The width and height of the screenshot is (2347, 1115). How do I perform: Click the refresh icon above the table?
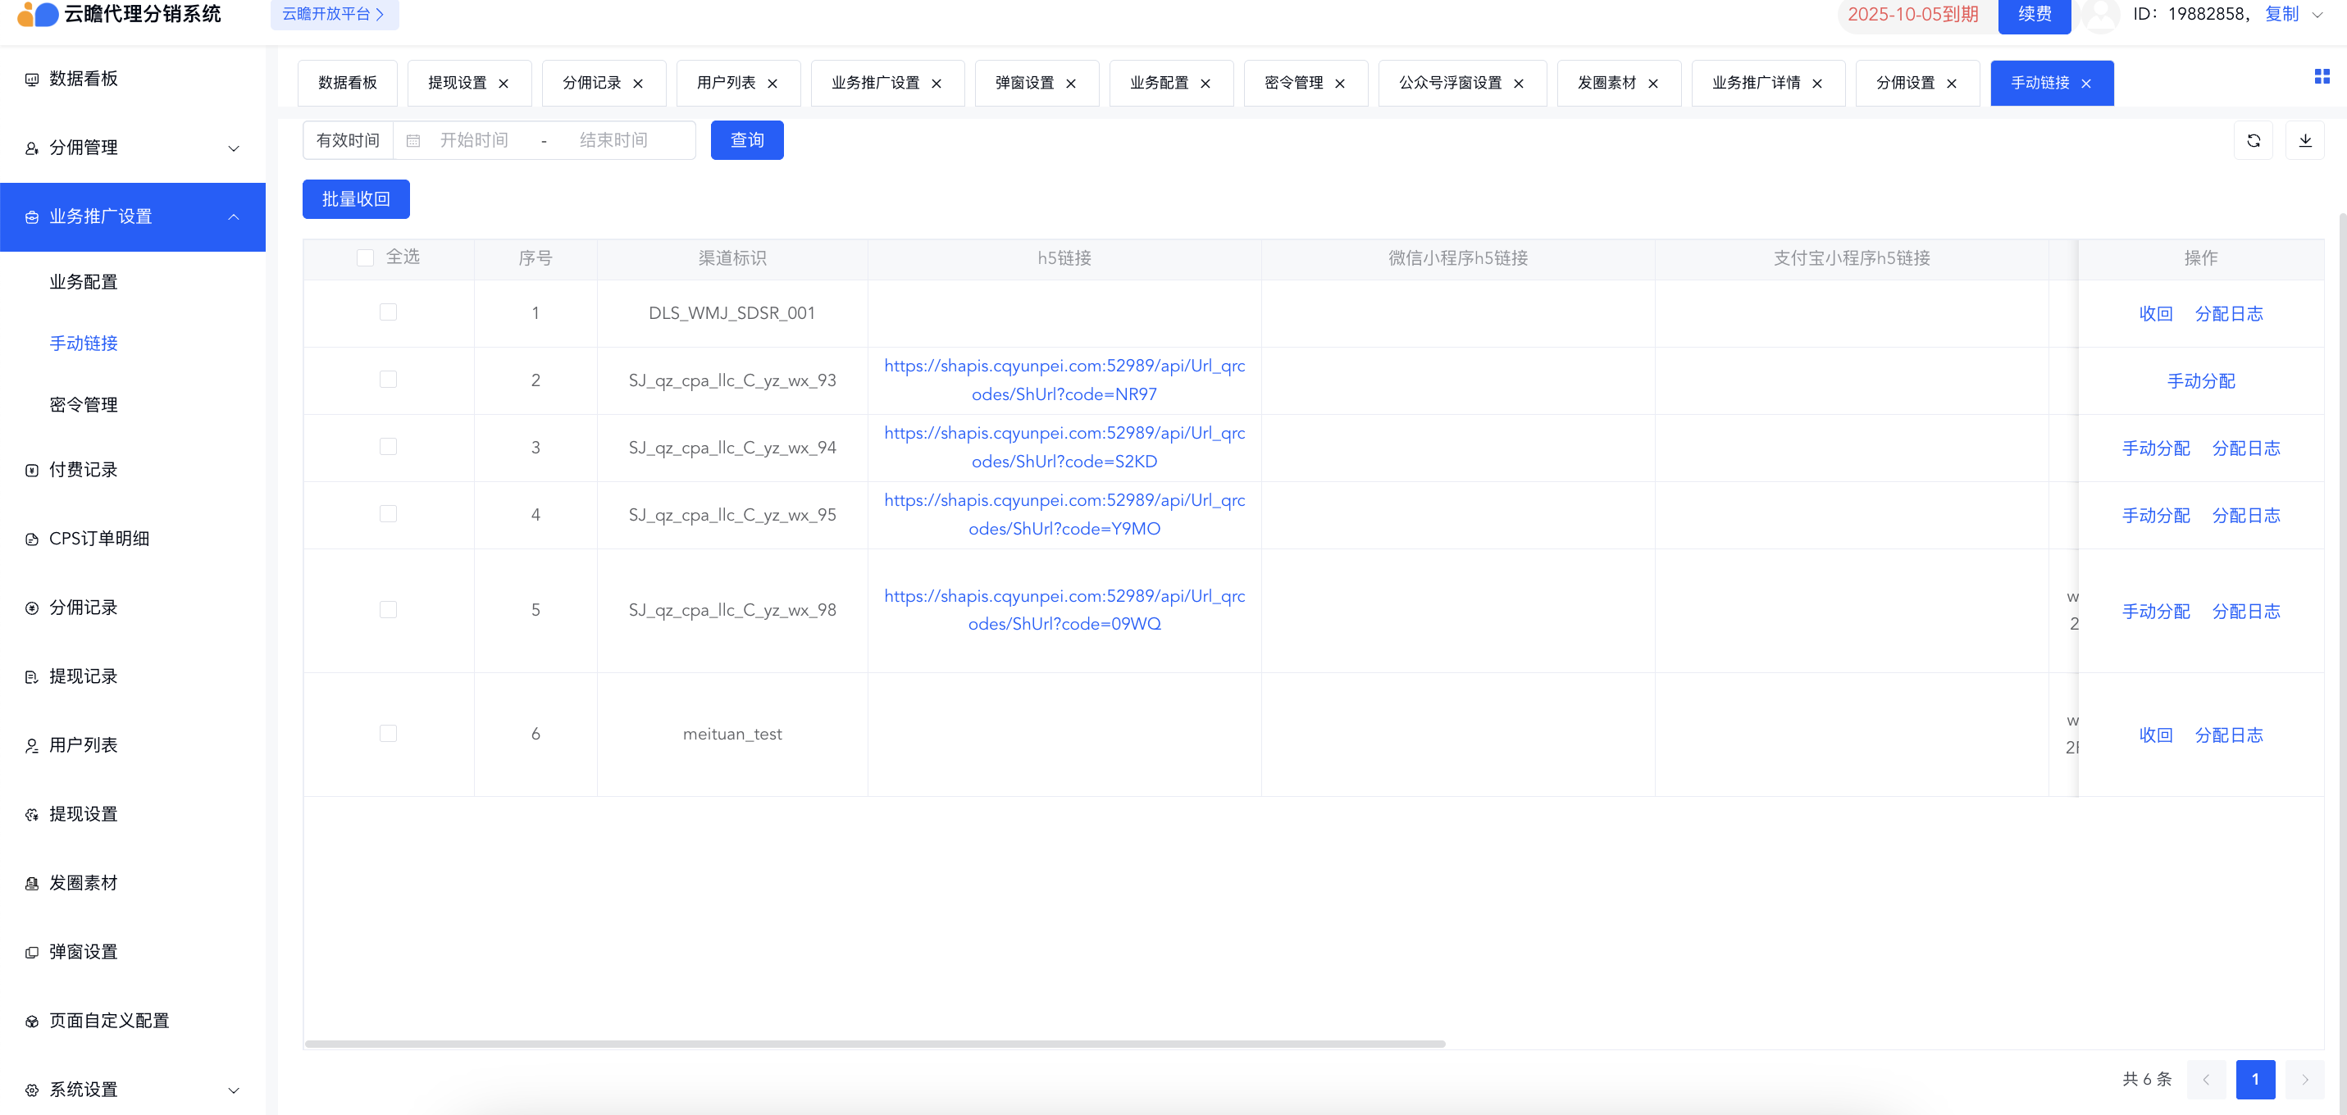[2254, 140]
